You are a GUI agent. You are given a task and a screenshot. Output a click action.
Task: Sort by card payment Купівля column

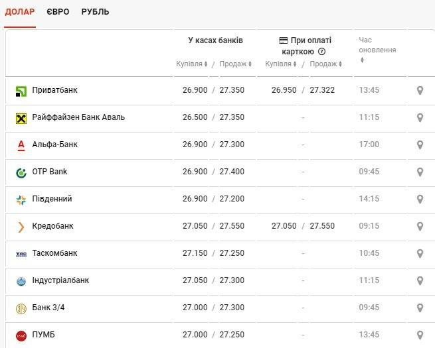(x=281, y=64)
